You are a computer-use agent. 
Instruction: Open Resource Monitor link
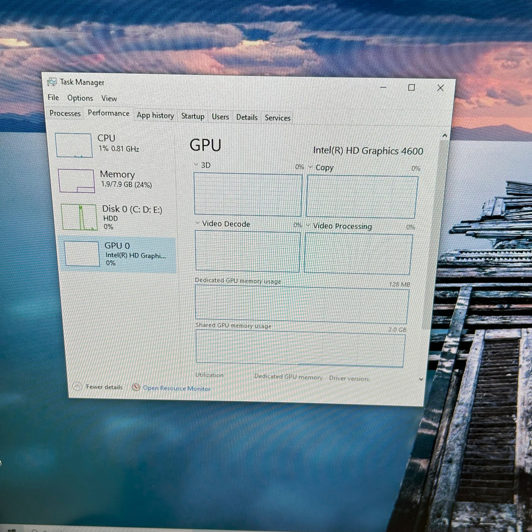177,388
